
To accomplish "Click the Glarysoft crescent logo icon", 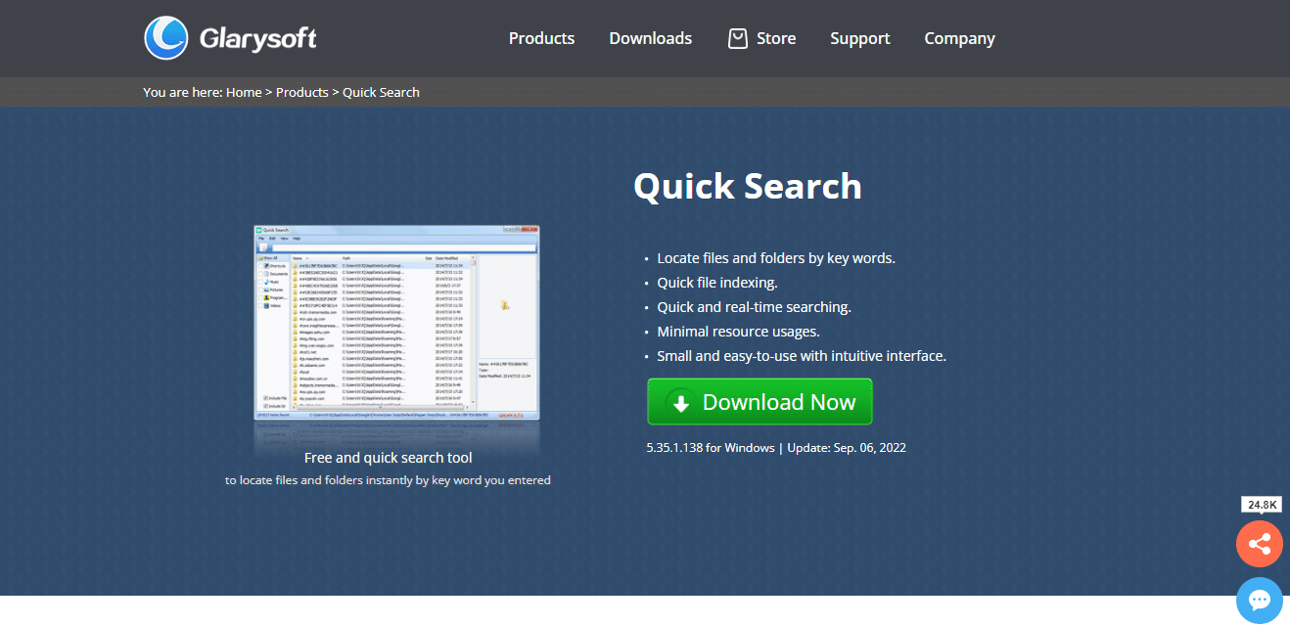I will [166, 39].
